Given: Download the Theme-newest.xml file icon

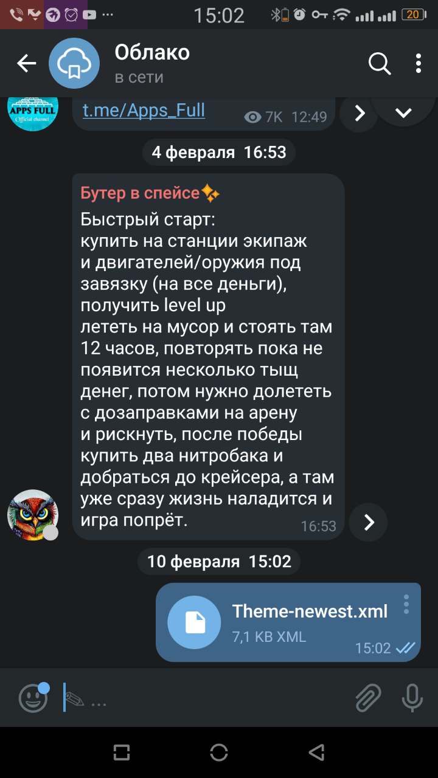Looking at the screenshot, I should [x=194, y=622].
